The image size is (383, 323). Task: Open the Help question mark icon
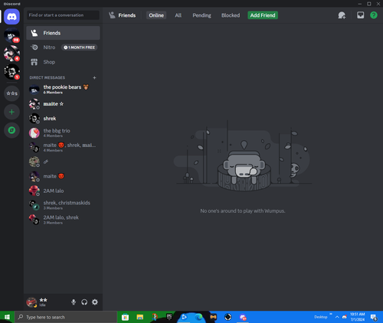click(x=374, y=15)
